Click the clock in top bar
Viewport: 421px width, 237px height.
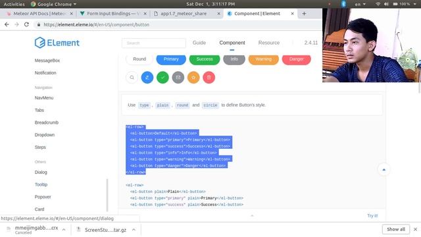click(x=210, y=4)
